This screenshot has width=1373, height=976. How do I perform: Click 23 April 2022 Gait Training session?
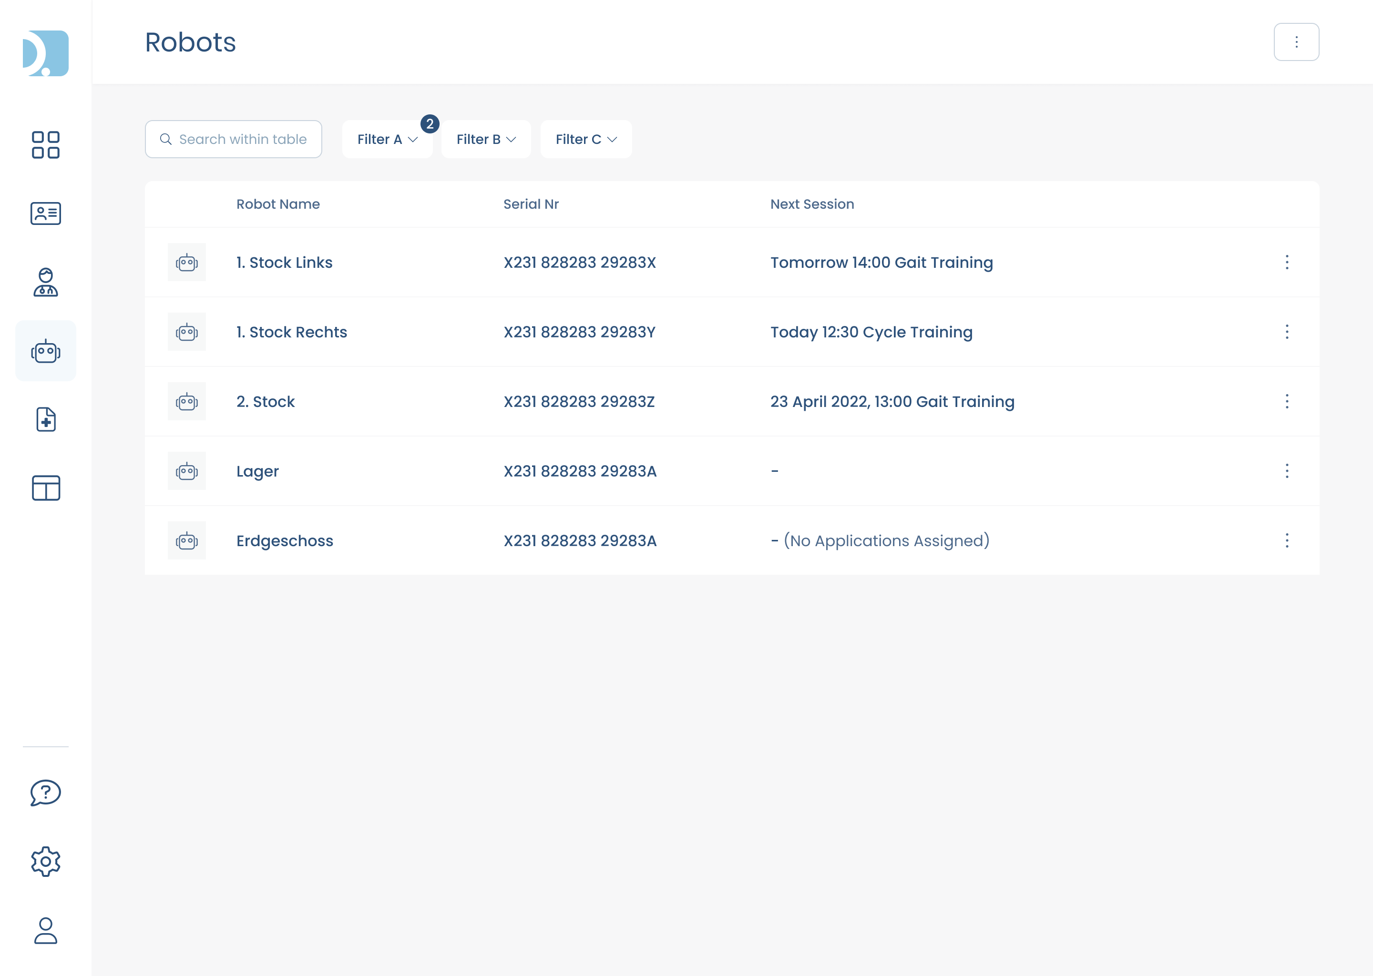pyautogui.click(x=892, y=401)
